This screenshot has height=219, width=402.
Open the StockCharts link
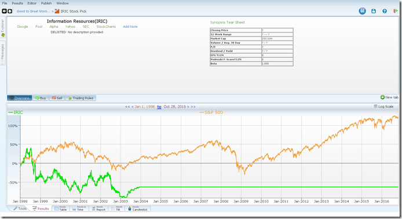click(106, 27)
